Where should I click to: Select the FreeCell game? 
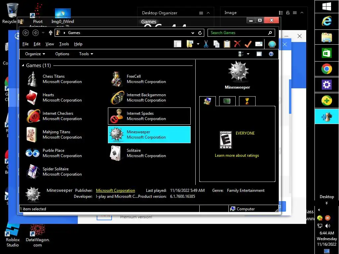point(149,79)
